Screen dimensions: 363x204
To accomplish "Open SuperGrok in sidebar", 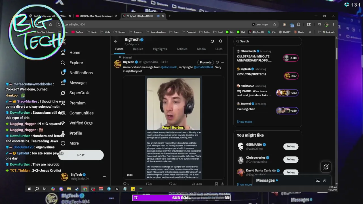I will click(75, 93).
